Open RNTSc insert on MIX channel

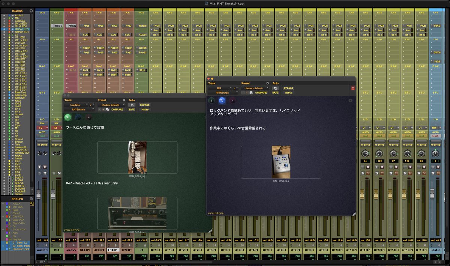click(56, 26)
